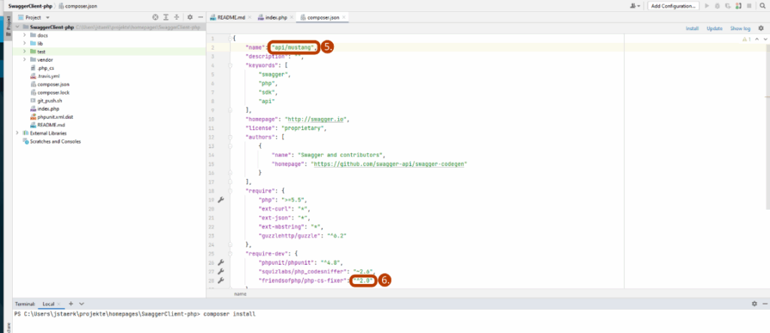The width and height of the screenshot is (770, 333).
Task: Fold the require-dev block on line 25
Action: pyautogui.click(x=230, y=253)
